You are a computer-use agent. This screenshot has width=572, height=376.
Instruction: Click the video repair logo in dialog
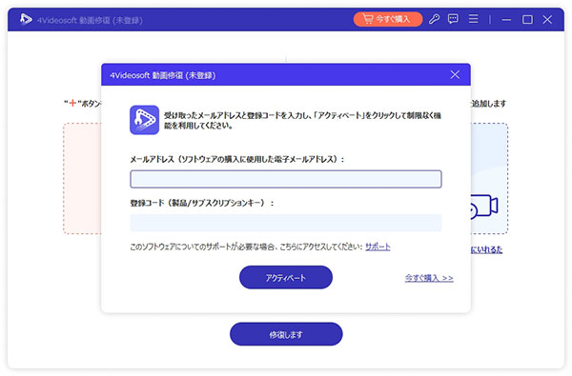coord(145,120)
